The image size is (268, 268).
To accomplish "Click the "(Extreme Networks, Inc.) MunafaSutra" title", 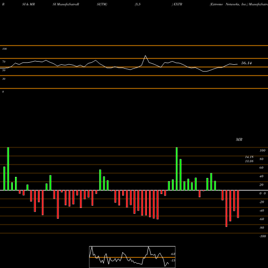I will coord(239,4).
